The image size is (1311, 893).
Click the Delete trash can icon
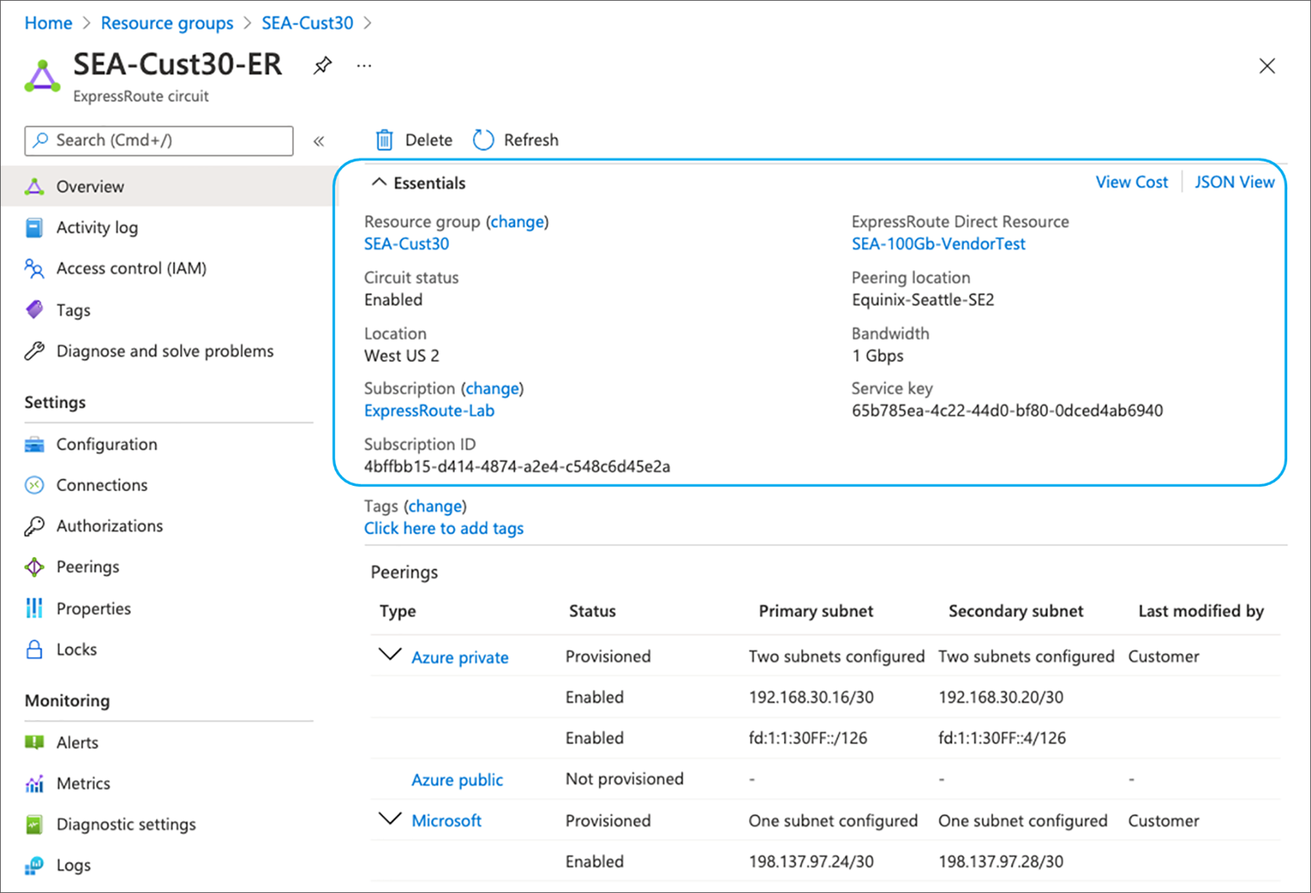pyautogui.click(x=384, y=140)
